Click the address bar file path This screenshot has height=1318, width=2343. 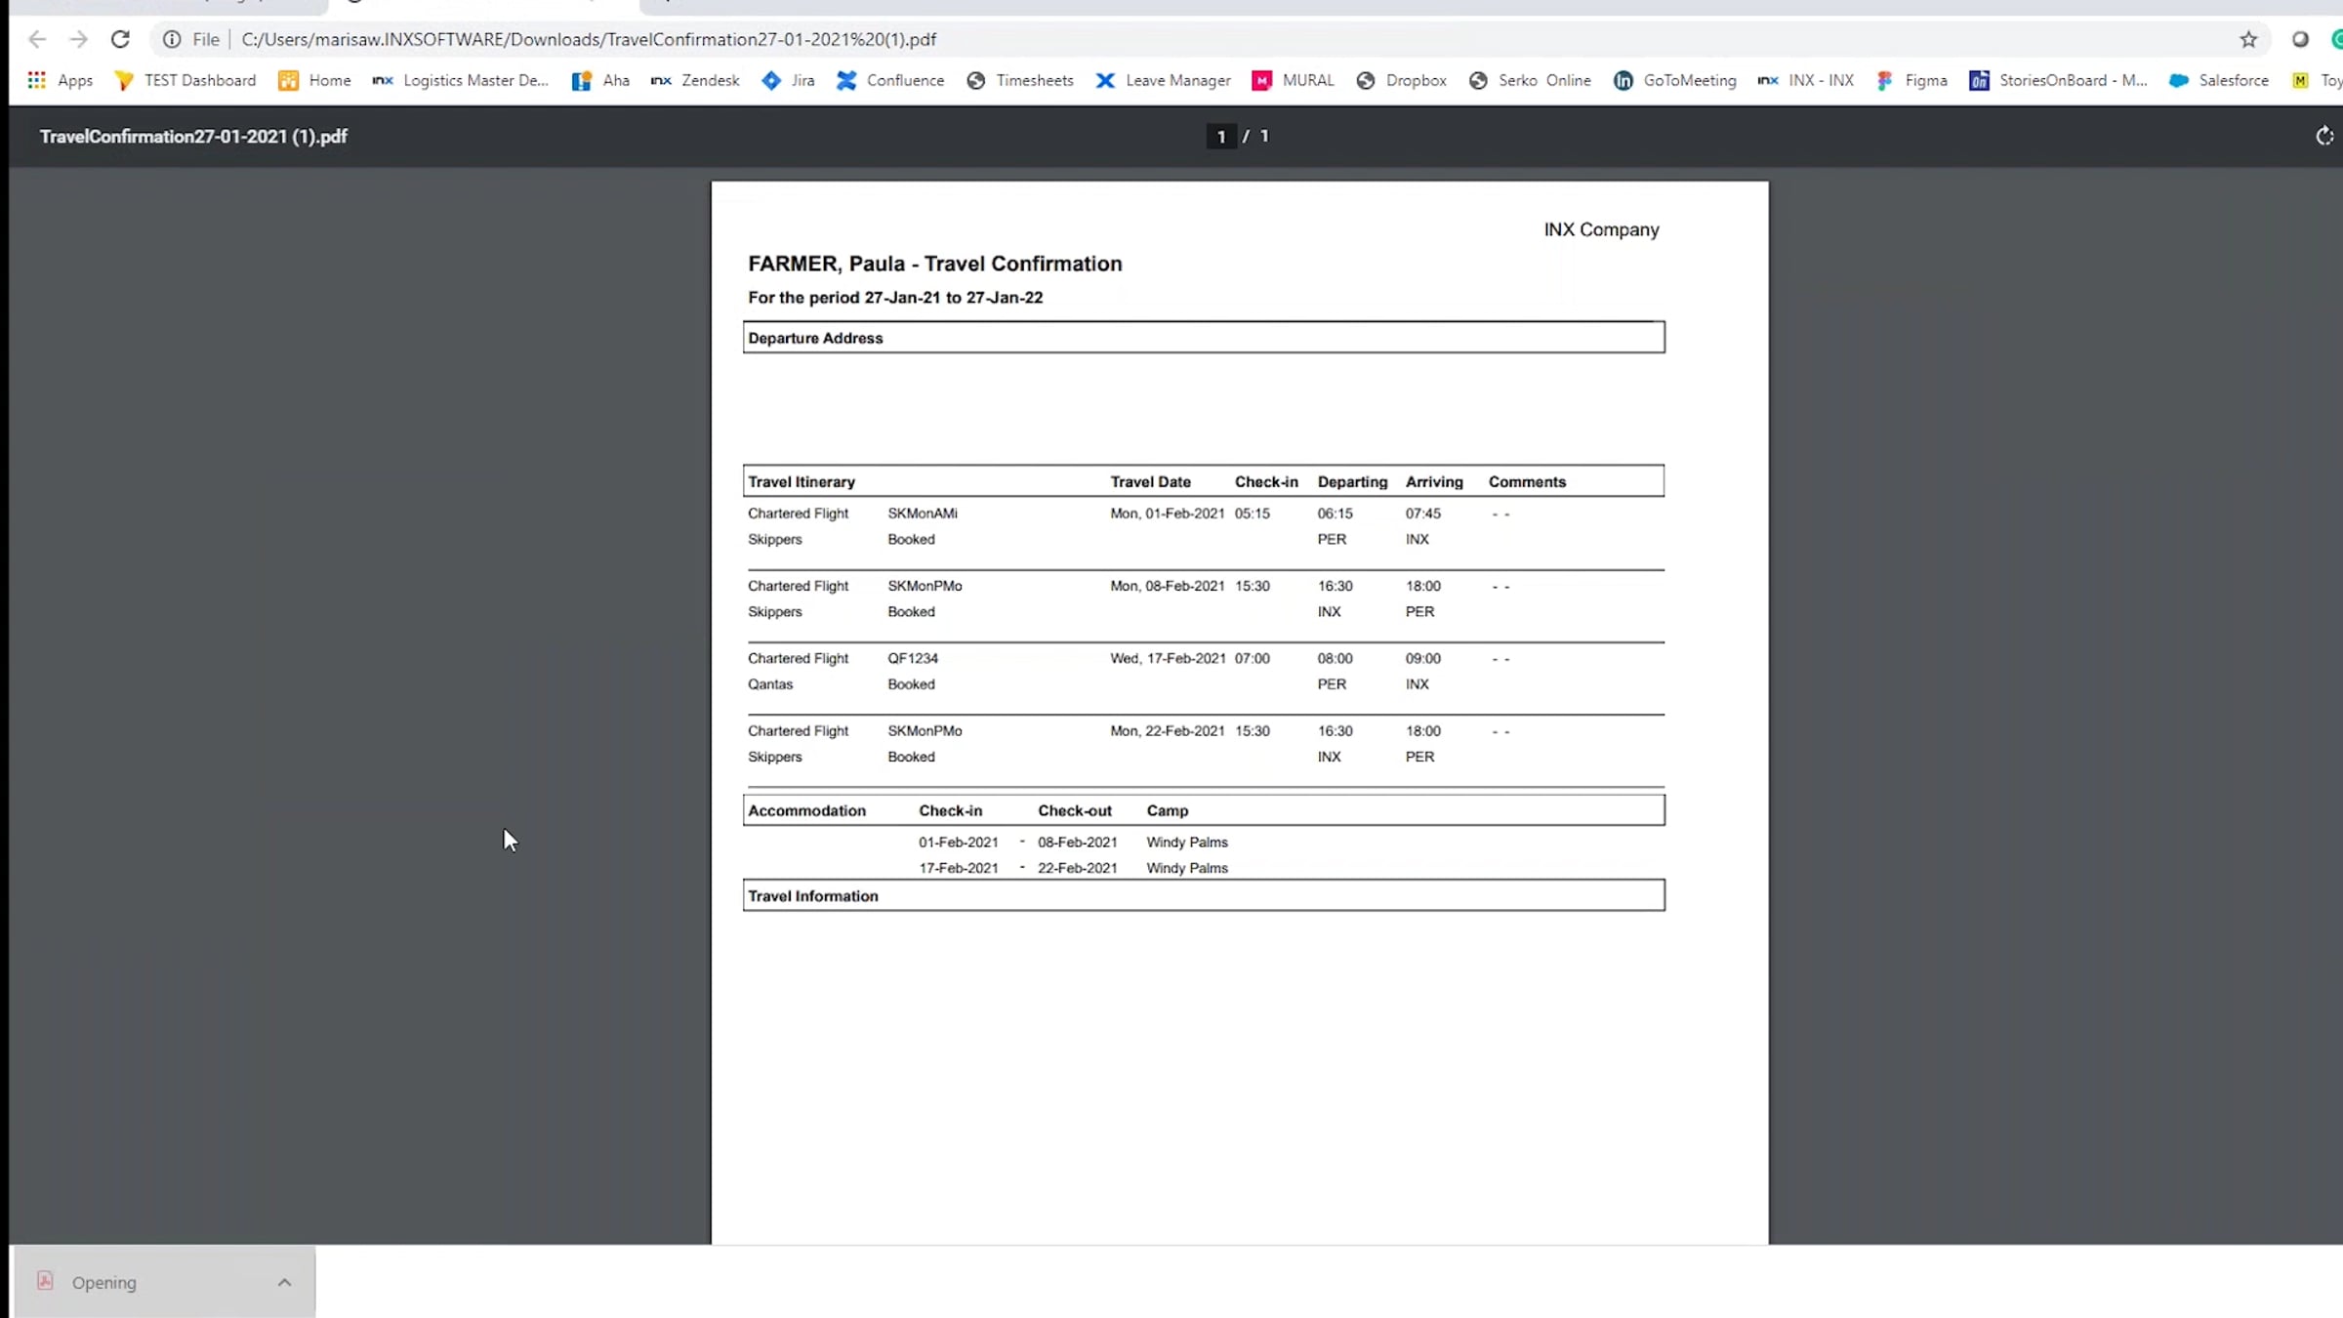[589, 39]
